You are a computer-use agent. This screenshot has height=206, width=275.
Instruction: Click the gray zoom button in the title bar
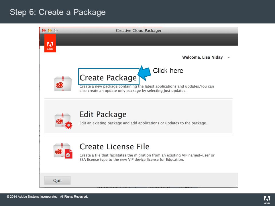[x=56, y=31]
